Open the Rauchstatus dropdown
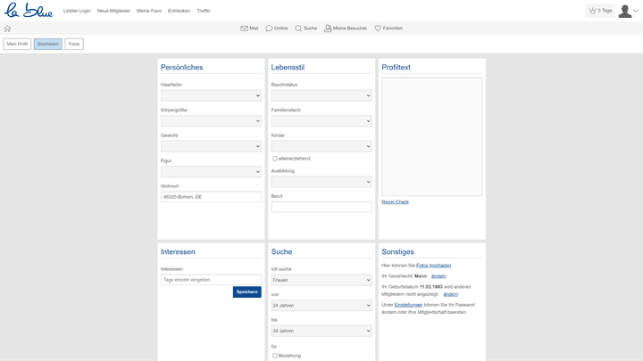 (321, 95)
